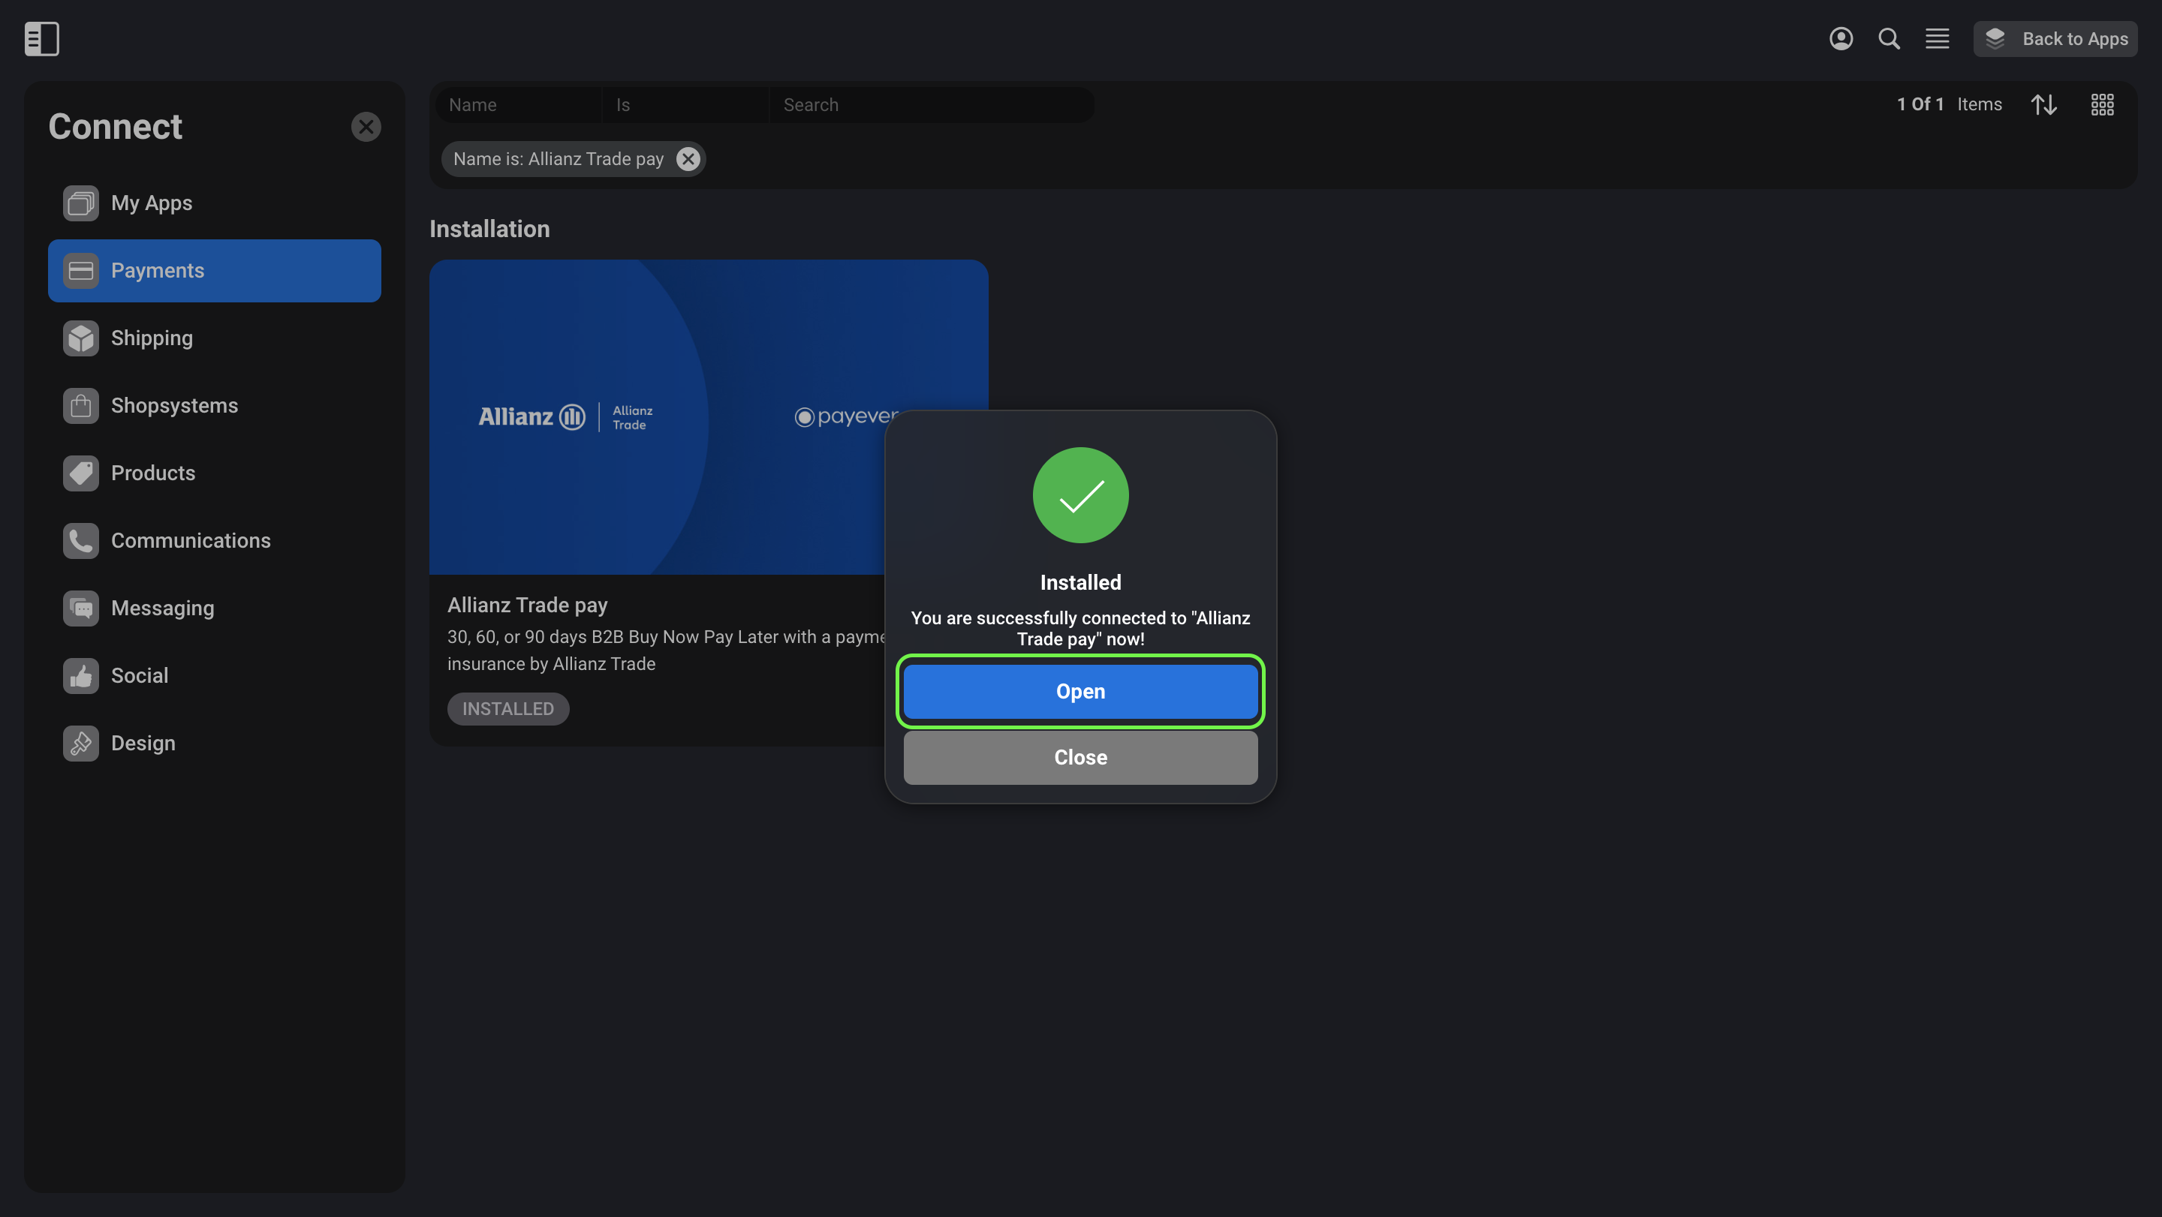The width and height of the screenshot is (2162, 1217).
Task: Click the Connect panel heading
Action: coord(115,127)
